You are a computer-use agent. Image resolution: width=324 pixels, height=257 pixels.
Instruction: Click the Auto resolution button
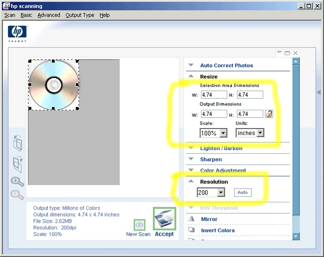(242, 192)
